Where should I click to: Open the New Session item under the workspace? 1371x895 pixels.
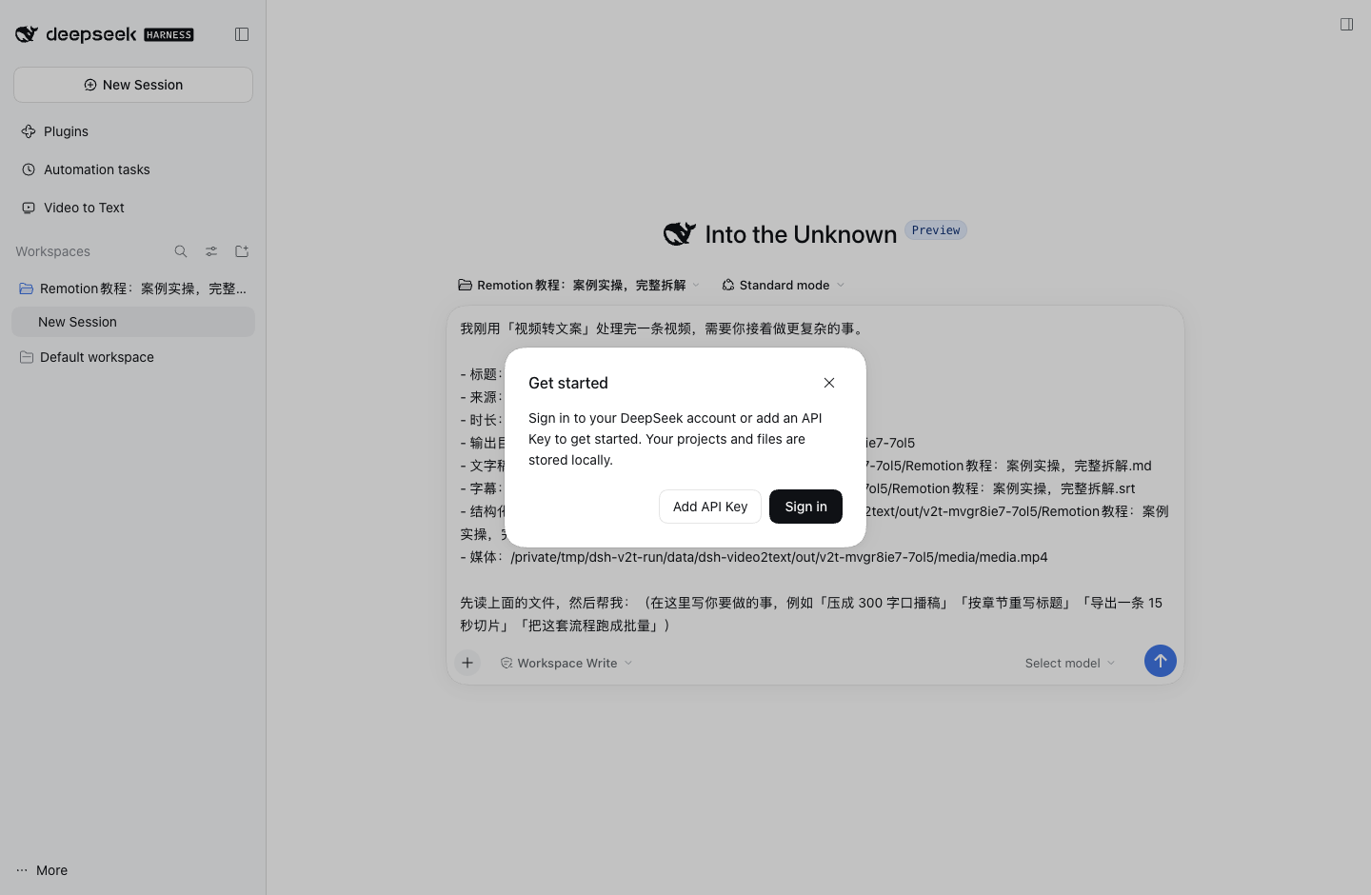tap(133, 322)
